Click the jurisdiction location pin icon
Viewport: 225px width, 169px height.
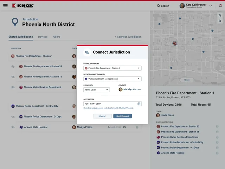pos(15,22)
